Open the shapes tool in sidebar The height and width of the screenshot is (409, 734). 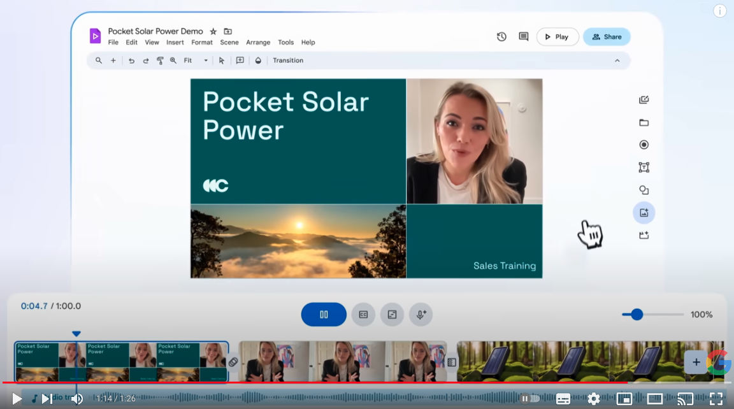pyautogui.click(x=644, y=190)
